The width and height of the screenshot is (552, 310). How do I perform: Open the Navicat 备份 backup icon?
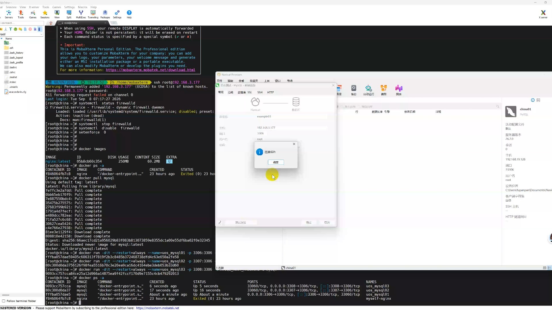pyautogui.click(x=354, y=90)
